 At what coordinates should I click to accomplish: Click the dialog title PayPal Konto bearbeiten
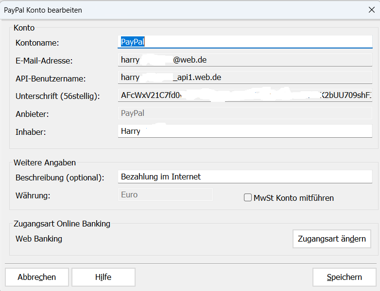click(x=43, y=10)
